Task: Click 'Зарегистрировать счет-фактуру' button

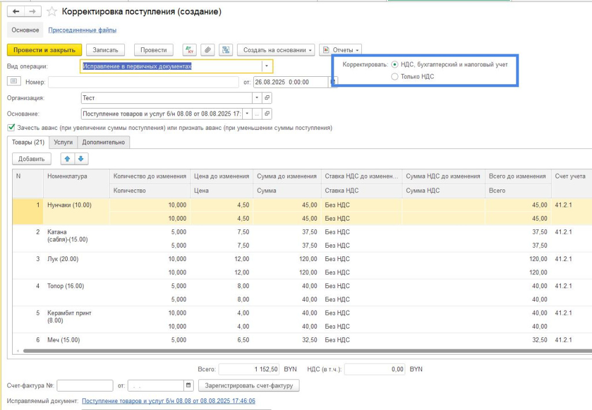Action: click(249, 386)
